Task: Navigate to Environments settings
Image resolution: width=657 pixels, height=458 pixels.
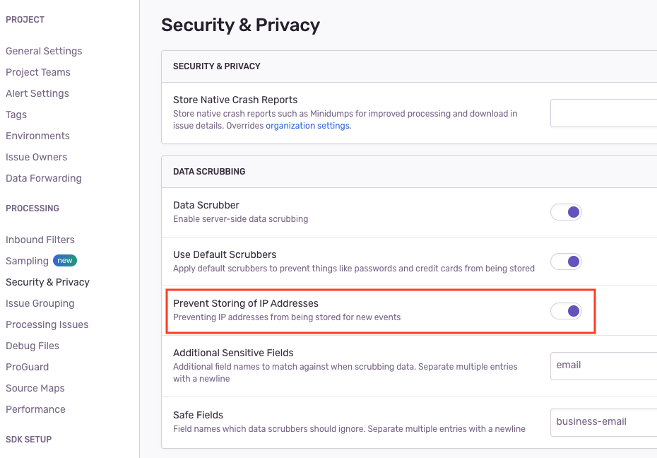Action: 37,136
